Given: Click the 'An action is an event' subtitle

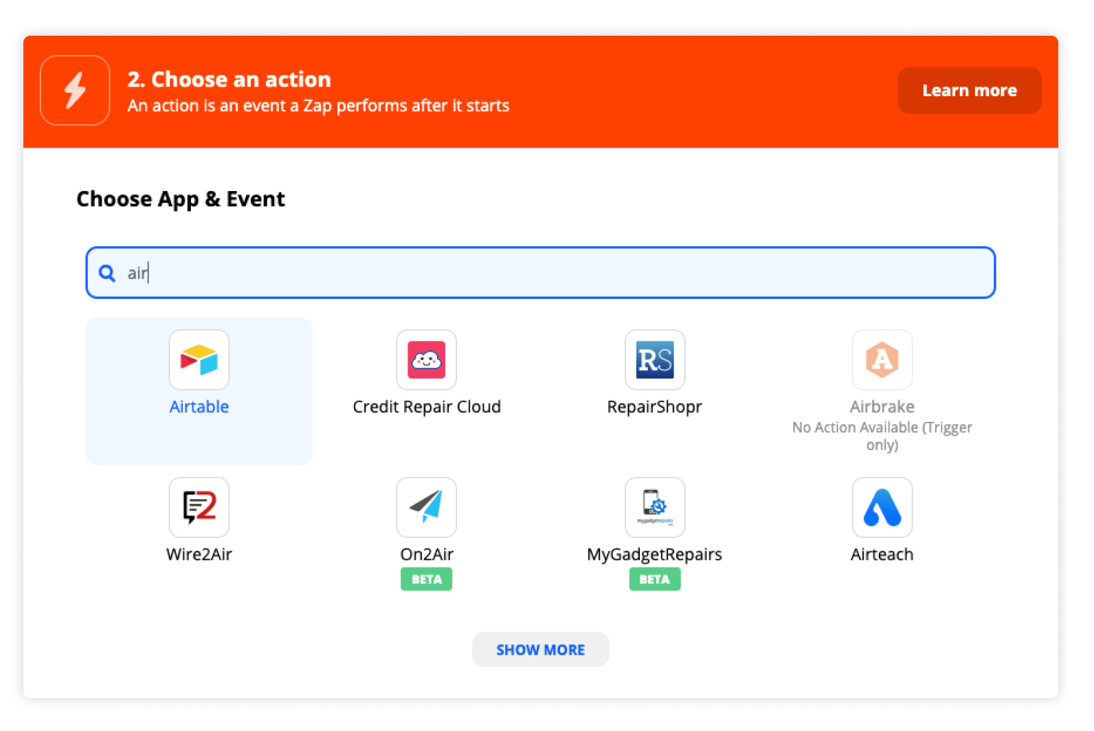Looking at the screenshot, I should pyautogui.click(x=318, y=106).
